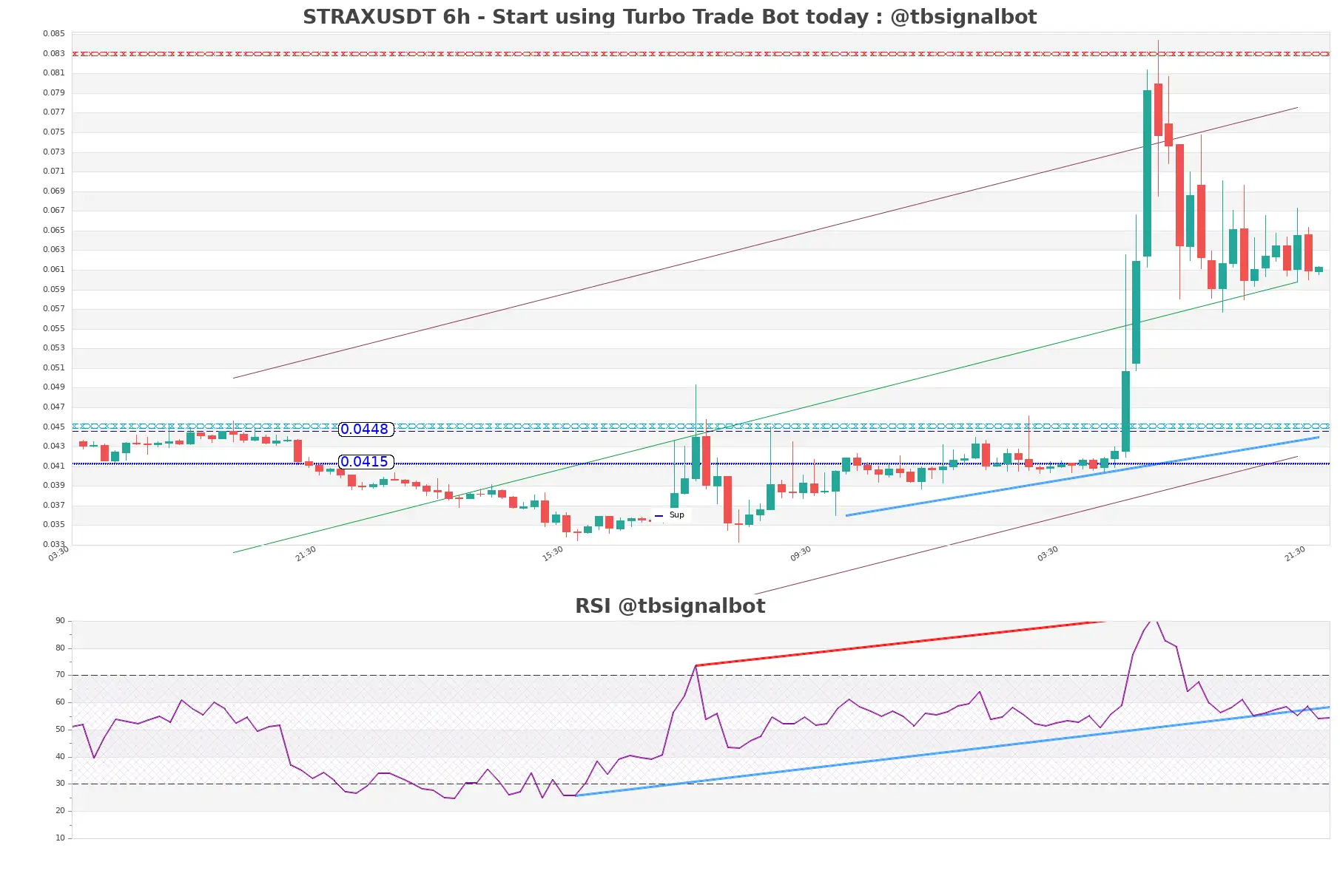Click price axis label 0.085
The width and height of the screenshot is (1340, 893).
(x=53, y=34)
